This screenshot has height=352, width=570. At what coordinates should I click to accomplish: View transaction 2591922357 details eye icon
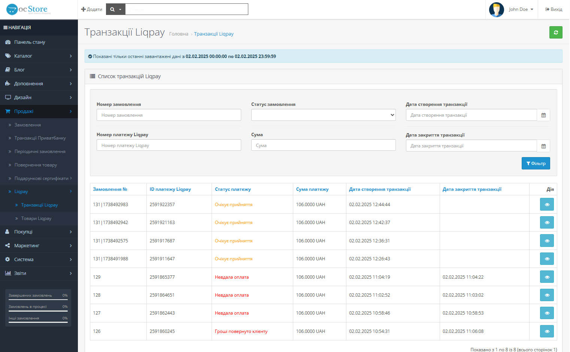(547, 205)
